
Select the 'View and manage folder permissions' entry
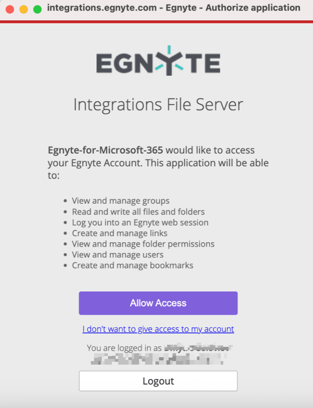[143, 244]
